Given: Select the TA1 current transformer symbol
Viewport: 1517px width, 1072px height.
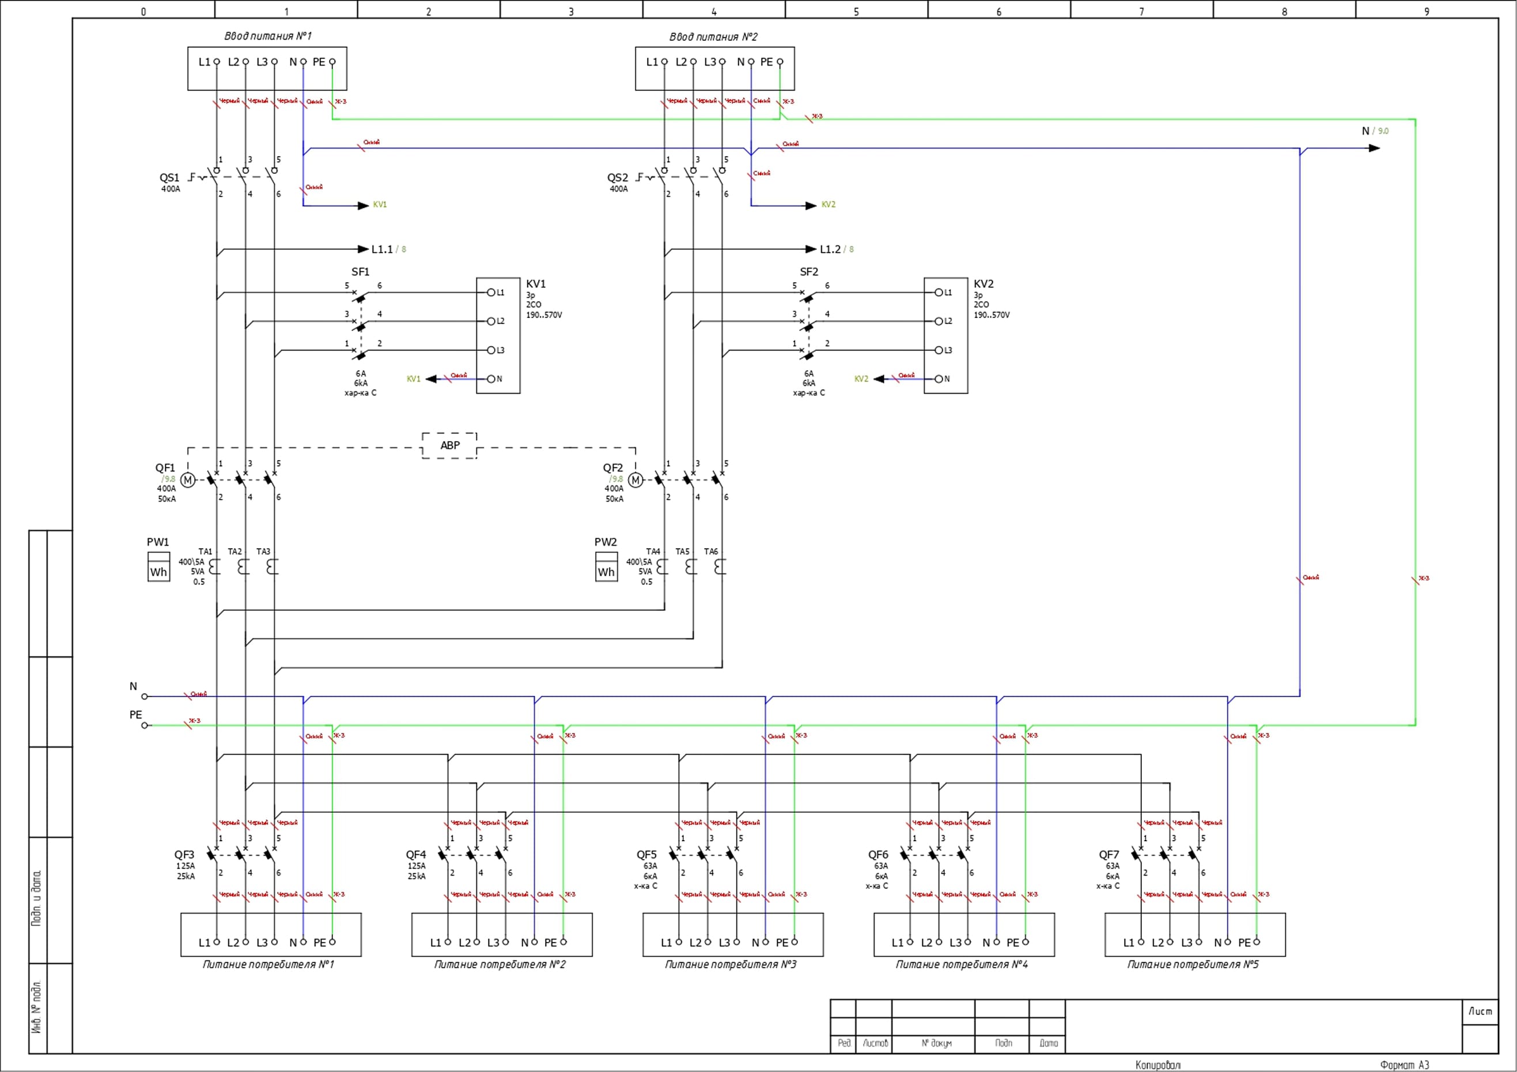Looking at the screenshot, I should (214, 567).
